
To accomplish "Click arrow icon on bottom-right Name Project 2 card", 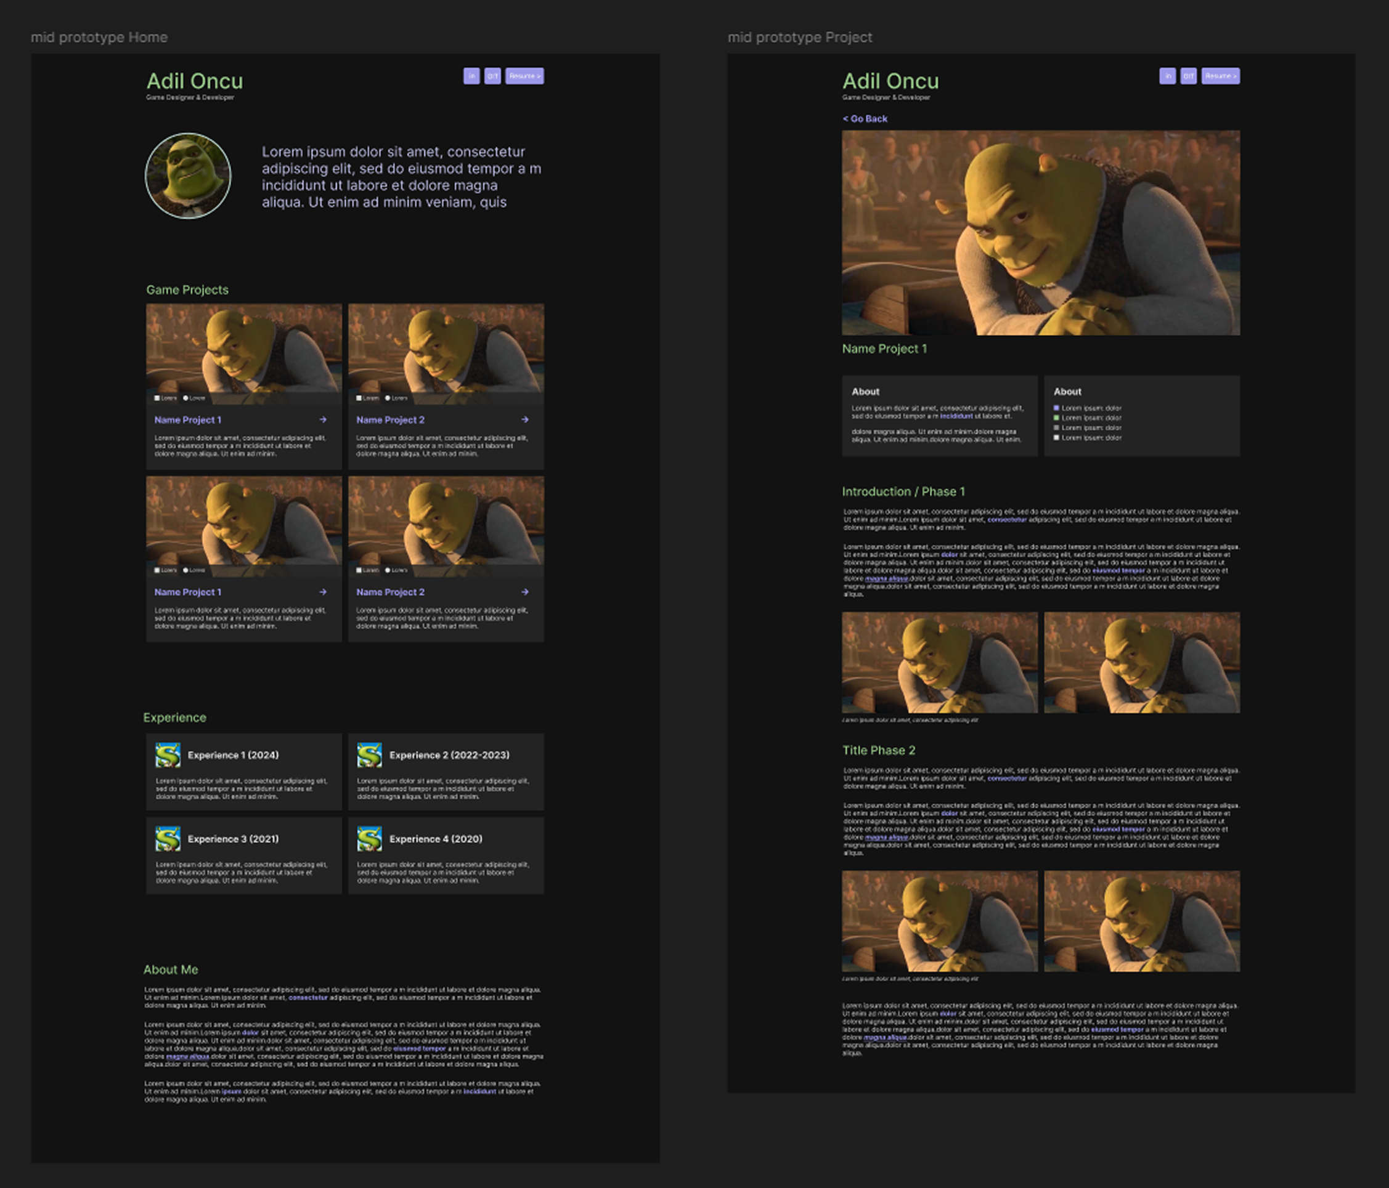I will [525, 592].
